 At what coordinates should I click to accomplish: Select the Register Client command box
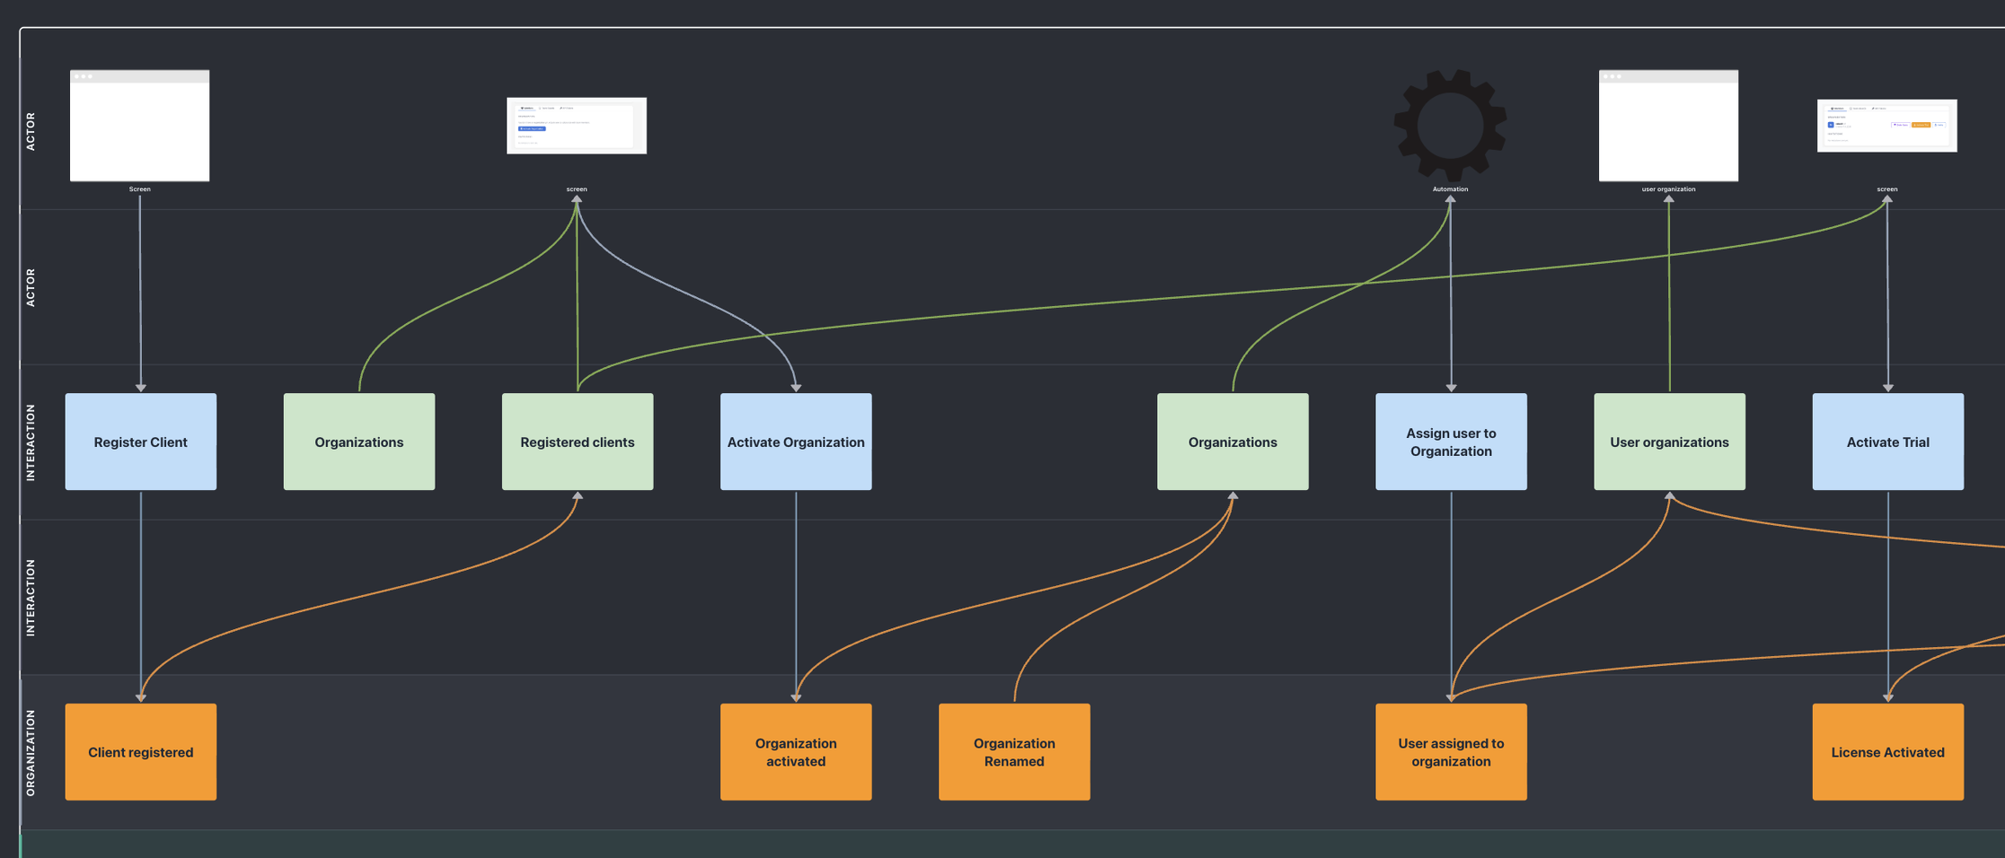[x=141, y=442]
